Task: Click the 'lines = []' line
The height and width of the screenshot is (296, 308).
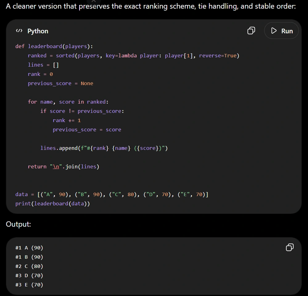Action: (43, 65)
